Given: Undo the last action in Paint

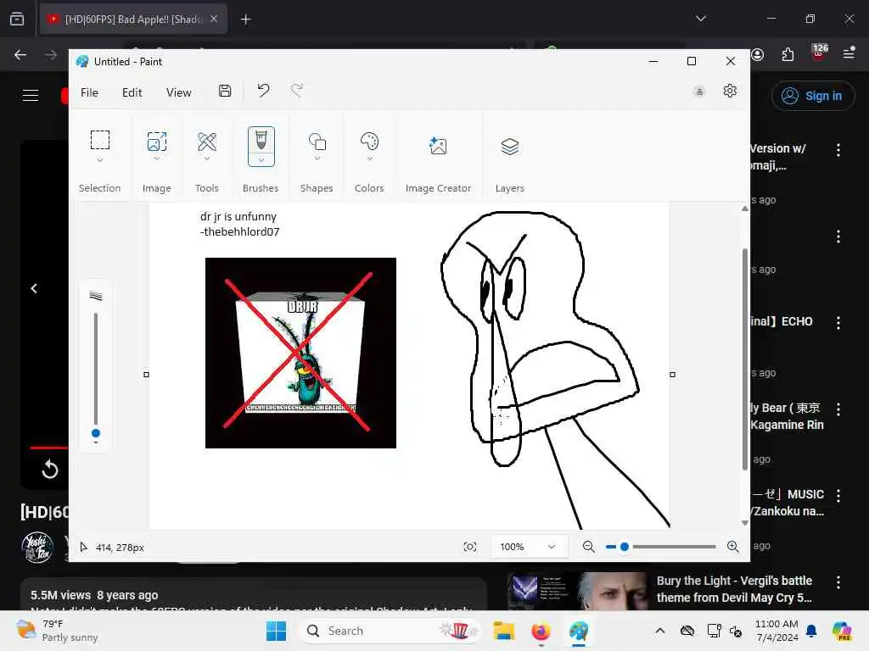Looking at the screenshot, I should tap(263, 90).
